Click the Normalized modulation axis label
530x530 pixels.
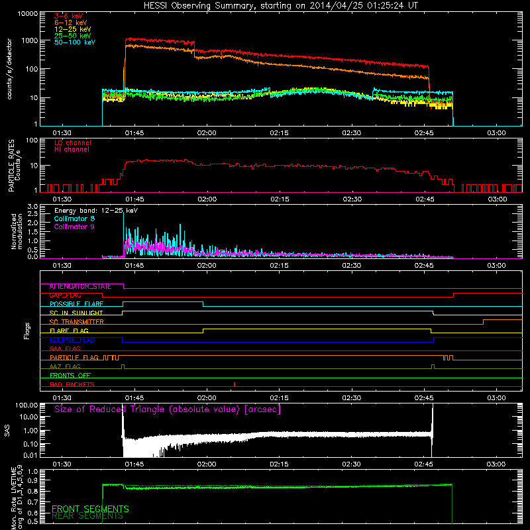click(x=17, y=231)
